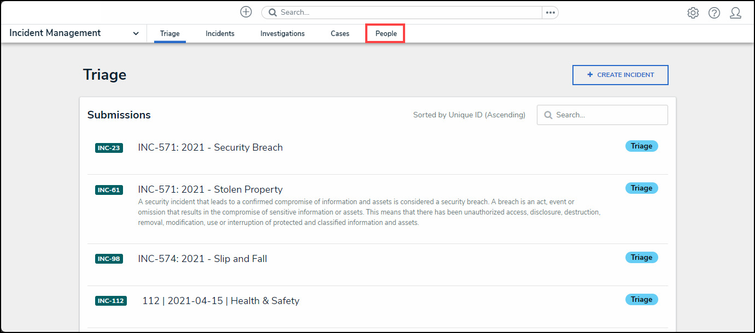The width and height of the screenshot is (755, 333).
Task: Open search options ellipsis button
Action: click(x=550, y=13)
